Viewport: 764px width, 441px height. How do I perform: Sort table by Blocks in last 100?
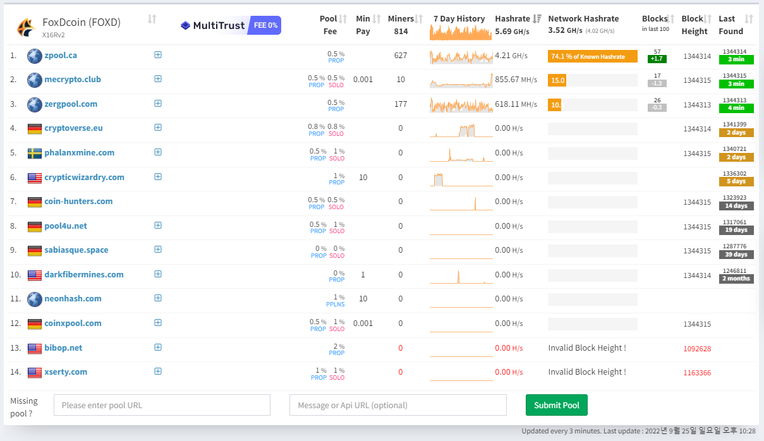671,19
